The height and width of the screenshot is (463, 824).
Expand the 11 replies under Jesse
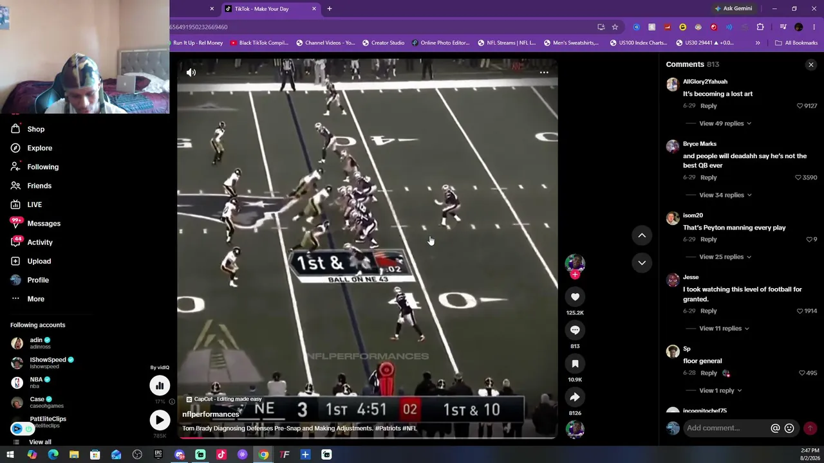(724, 329)
